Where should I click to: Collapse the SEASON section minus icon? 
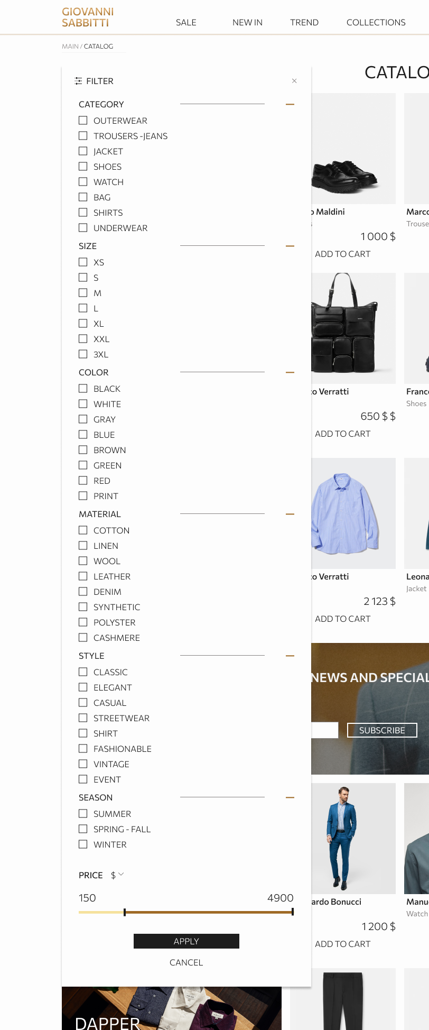click(290, 797)
